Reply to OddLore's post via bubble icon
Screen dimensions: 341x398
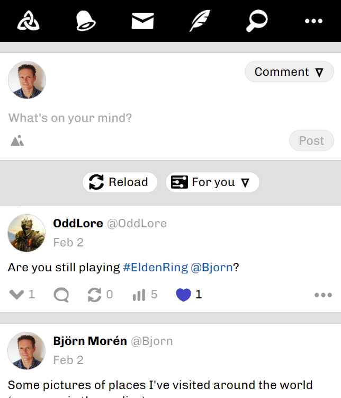point(61,295)
